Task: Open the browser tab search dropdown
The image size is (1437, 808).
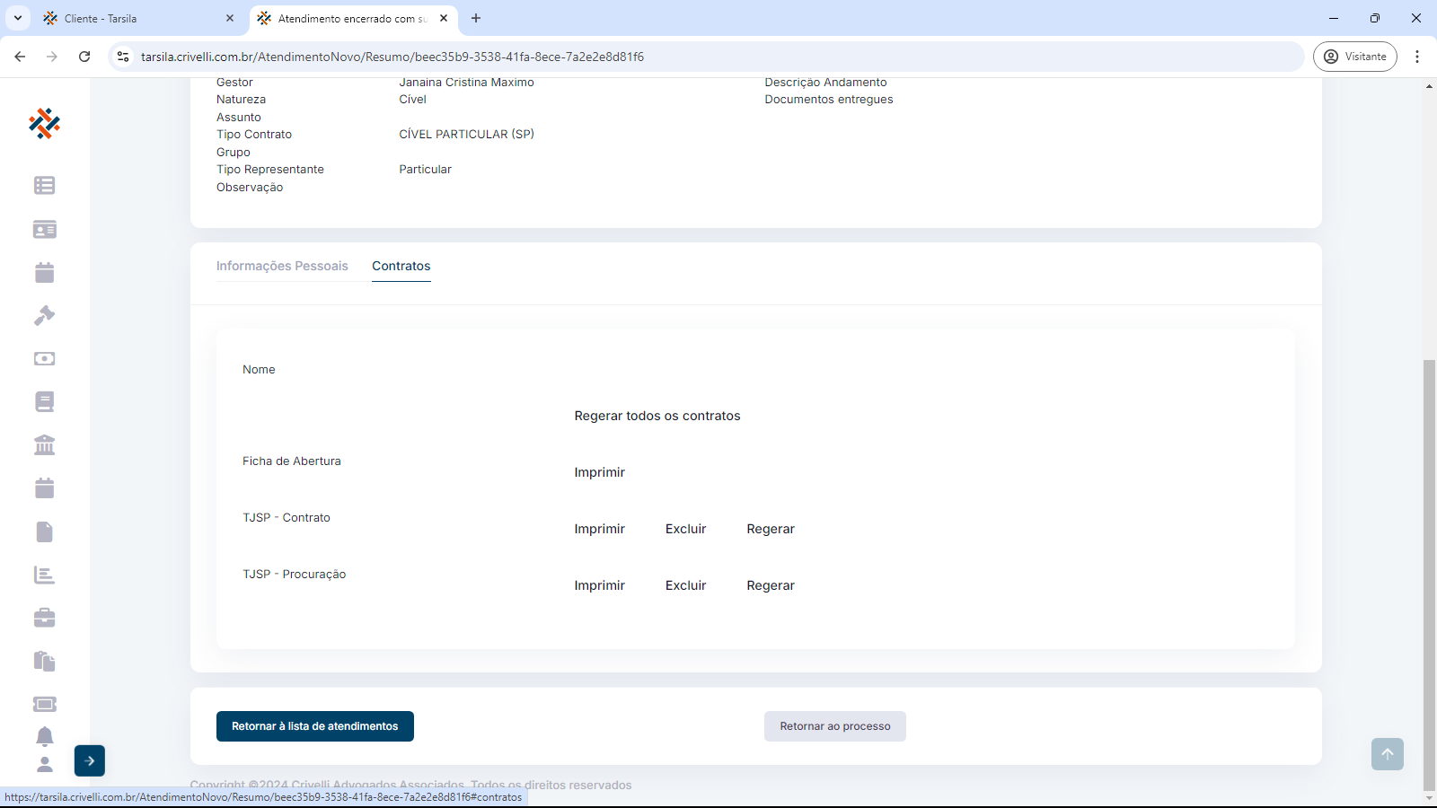Action: tap(18, 18)
